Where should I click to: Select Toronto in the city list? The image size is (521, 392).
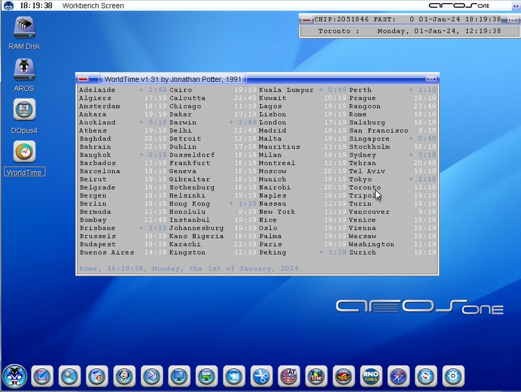coord(365,188)
